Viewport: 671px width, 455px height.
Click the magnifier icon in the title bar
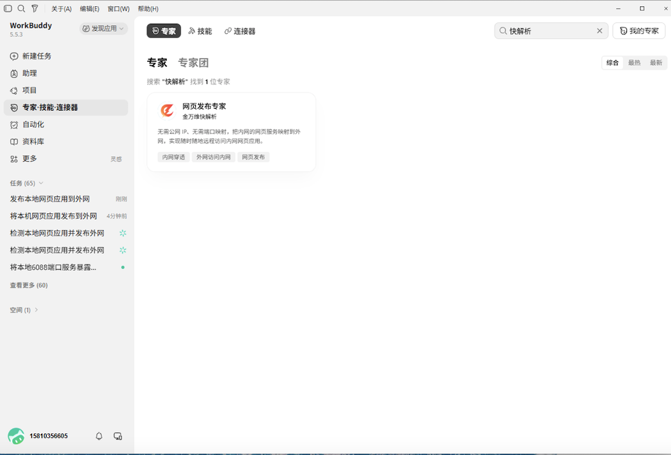click(21, 8)
